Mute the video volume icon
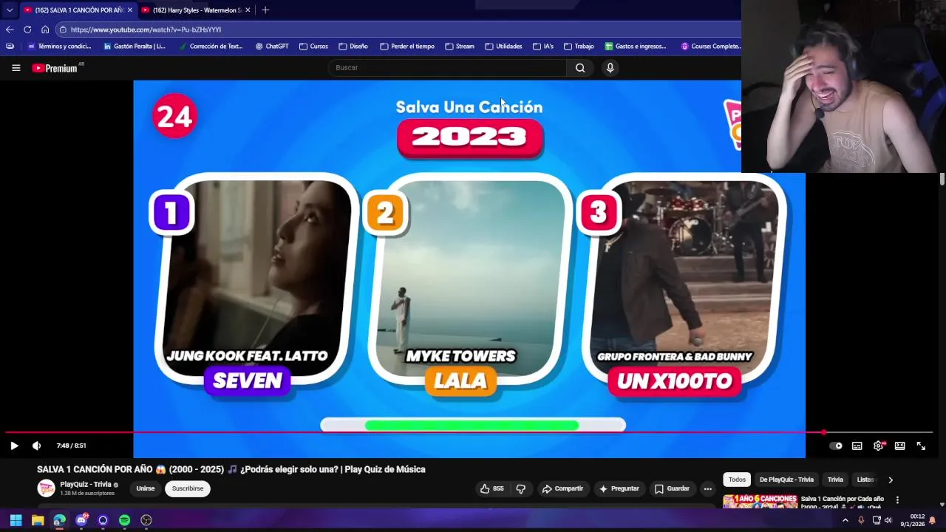Image resolution: width=946 pixels, height=532 pixels. coord(36,446)
